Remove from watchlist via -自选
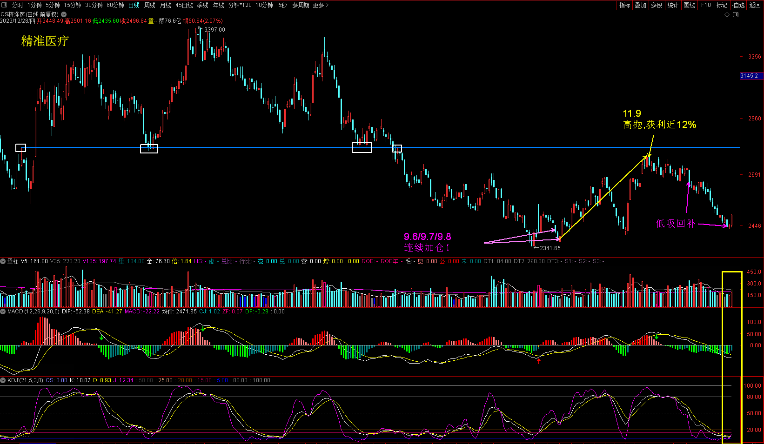764x444 pixels. point(739,5)
